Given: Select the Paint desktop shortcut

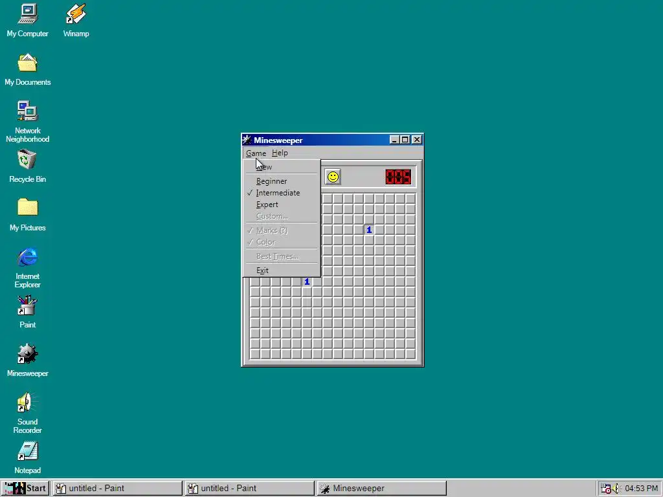Looking at the screenshot, I should coord(27,312).
